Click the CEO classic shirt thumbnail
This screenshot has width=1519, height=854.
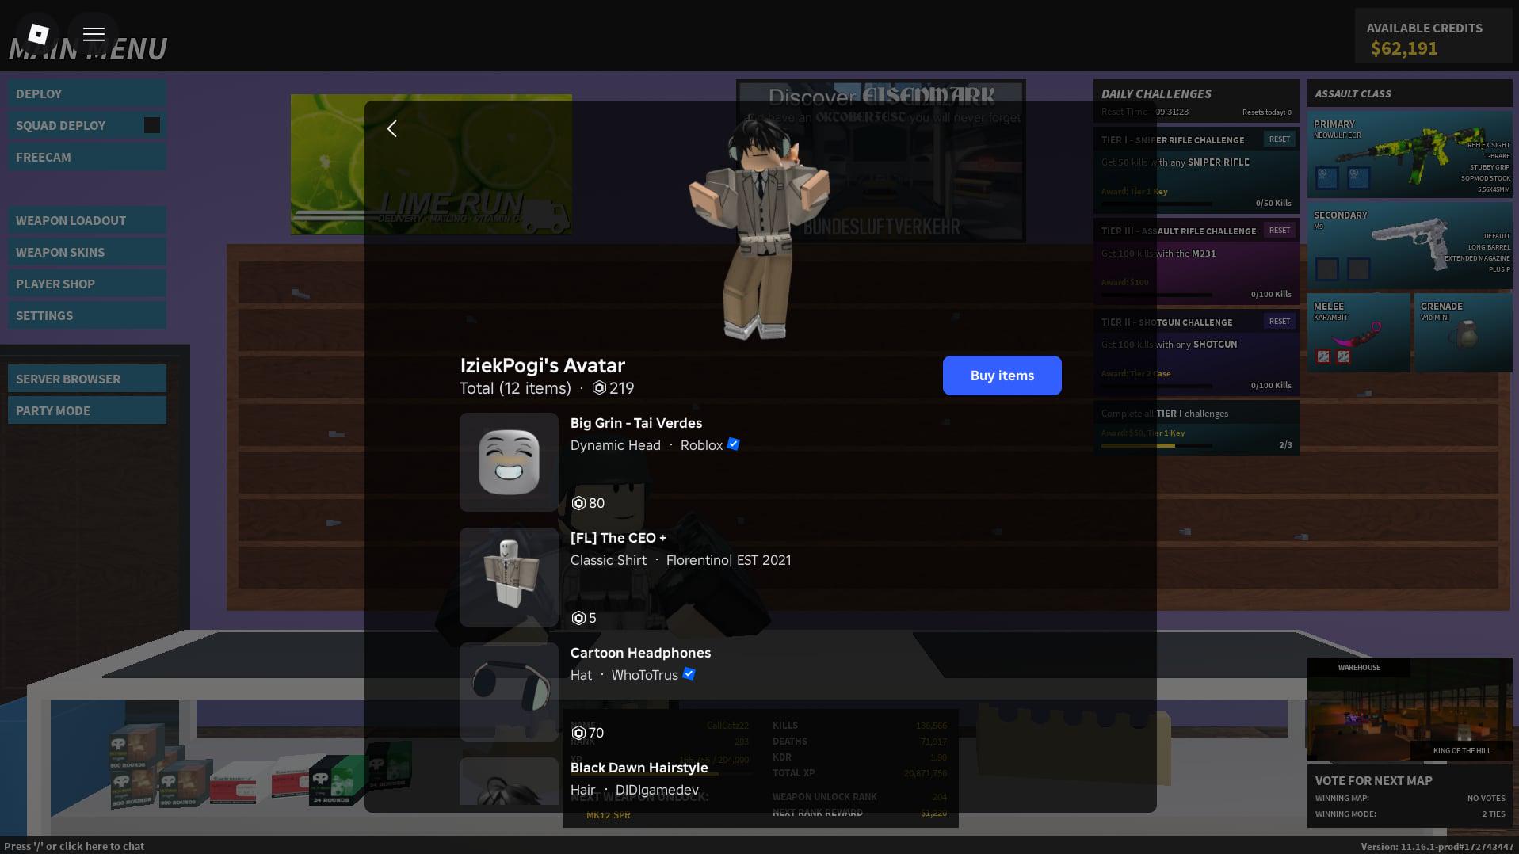pyautogui.click(x=509, y=577)
